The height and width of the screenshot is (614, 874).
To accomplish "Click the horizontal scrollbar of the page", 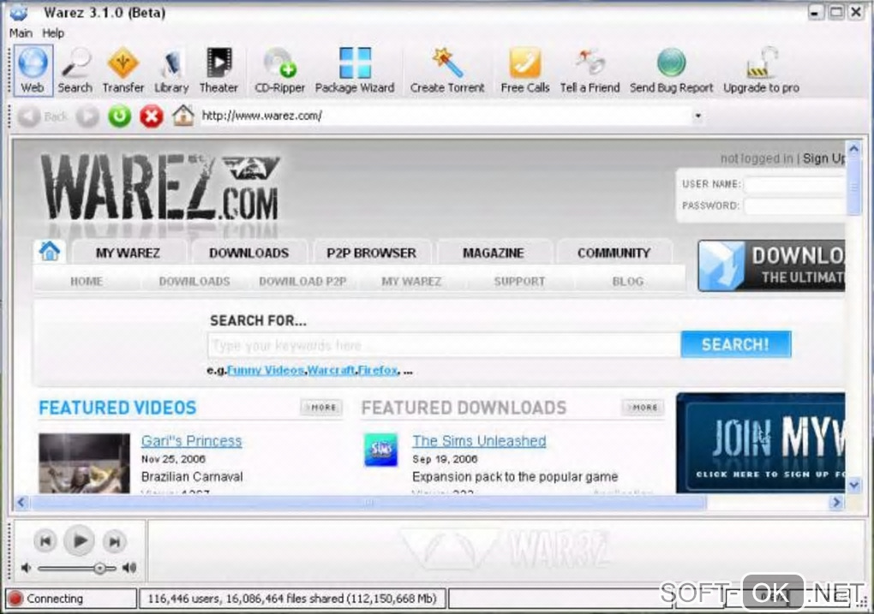I will pos(368,503).
